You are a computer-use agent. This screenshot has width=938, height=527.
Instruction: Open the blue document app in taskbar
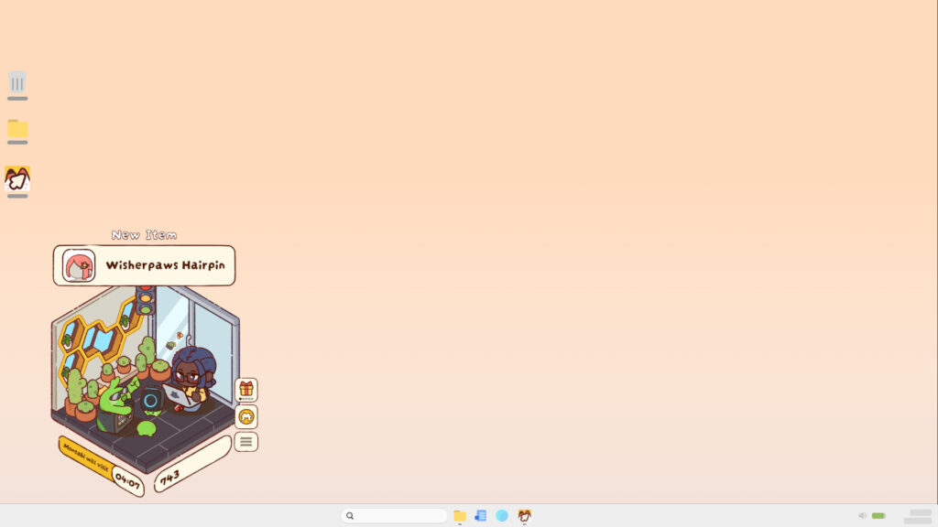pos(480,516)
